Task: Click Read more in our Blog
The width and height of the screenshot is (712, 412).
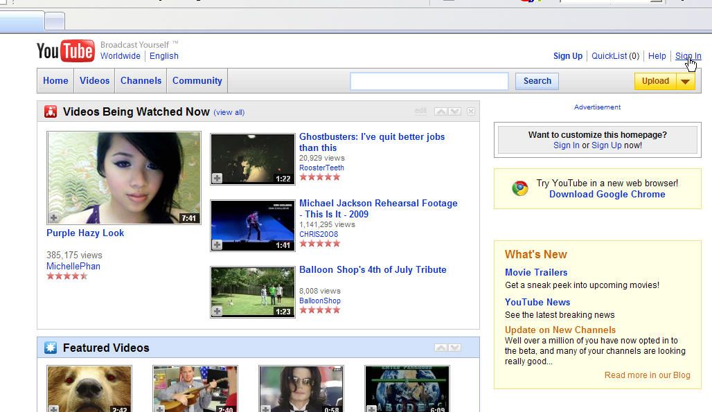Action: coord(647,375)
